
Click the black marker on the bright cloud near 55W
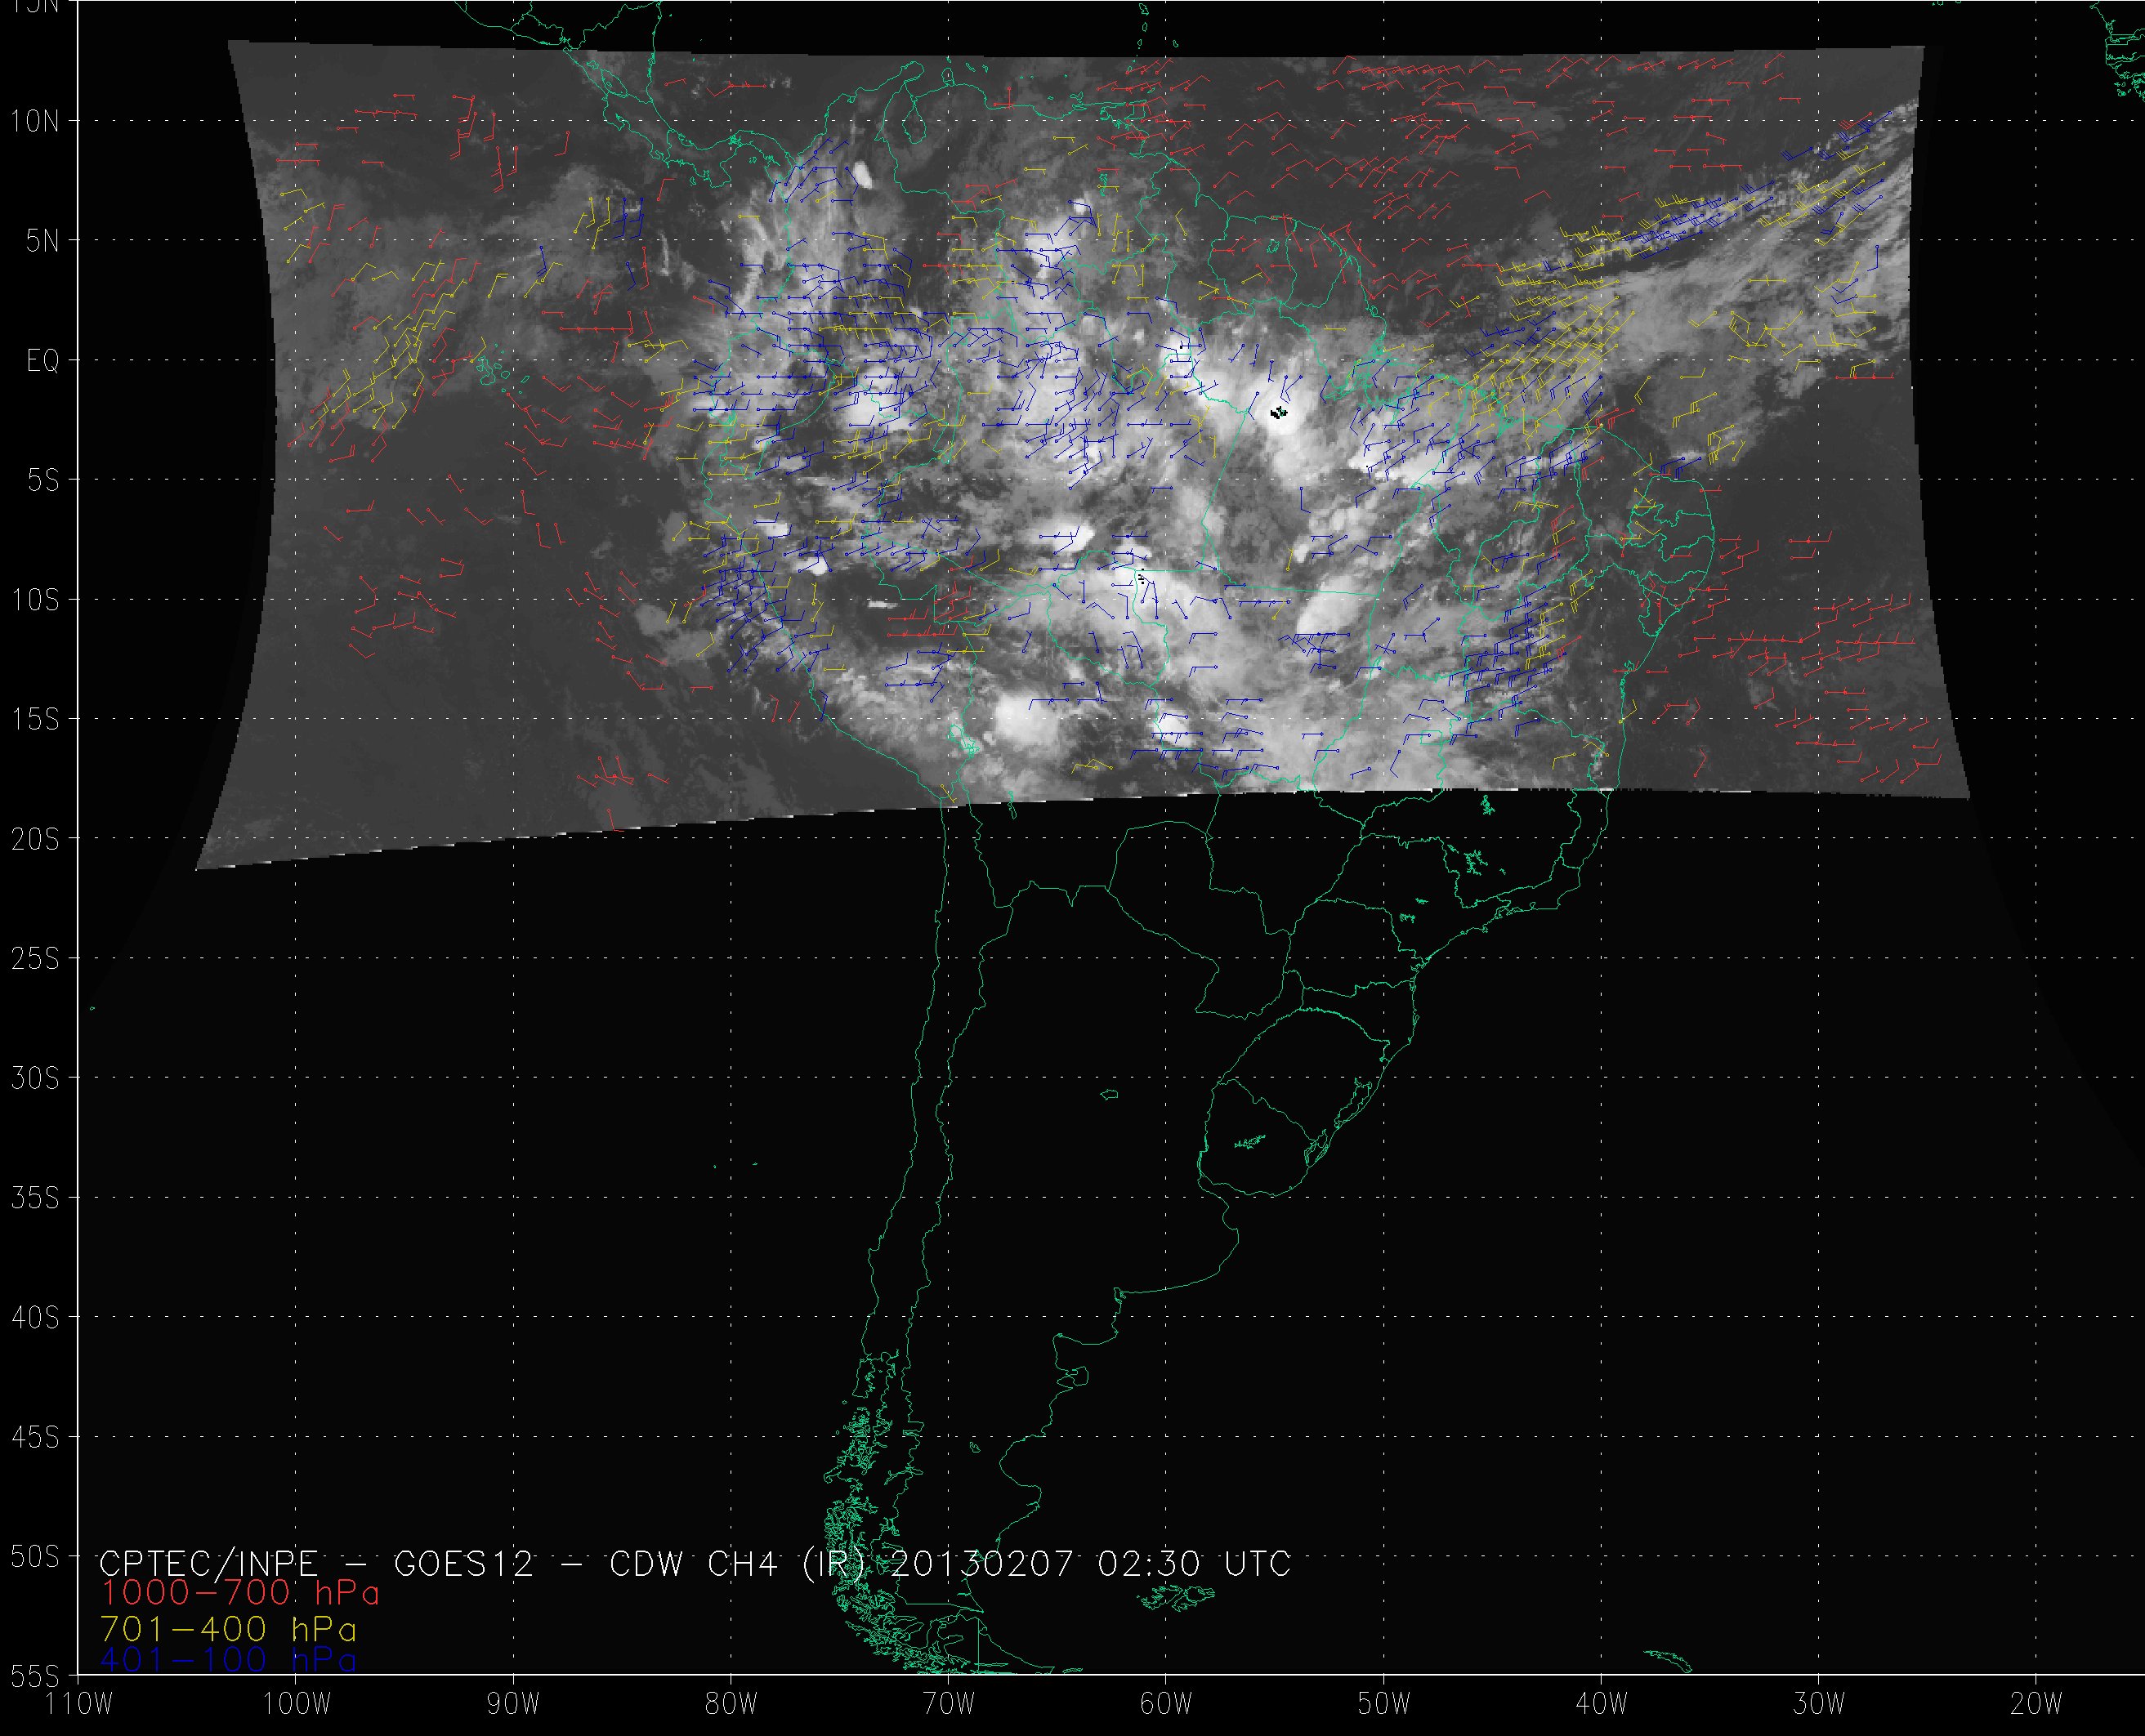[1278, 412]
